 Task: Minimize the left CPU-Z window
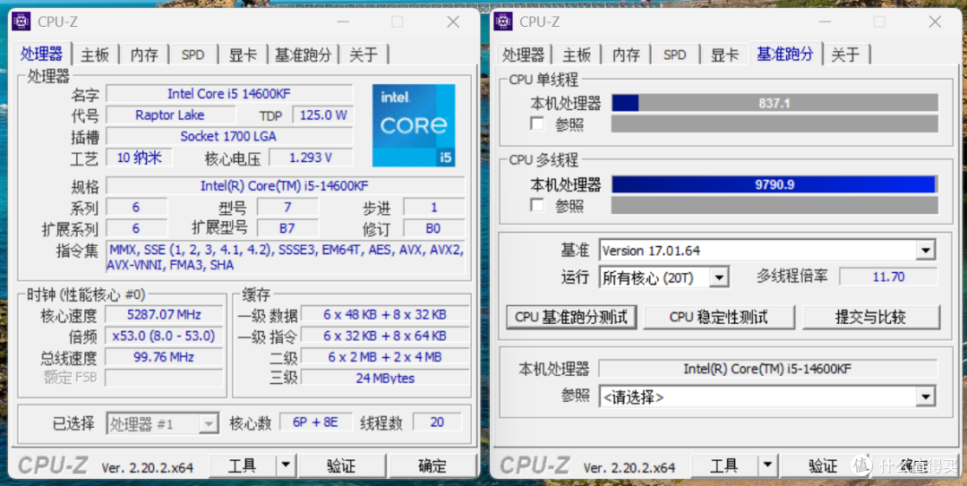tap(342, 21)
